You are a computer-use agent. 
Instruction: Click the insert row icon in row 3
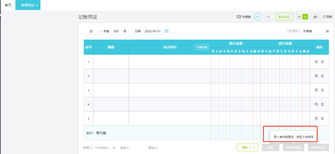point(316,90)
